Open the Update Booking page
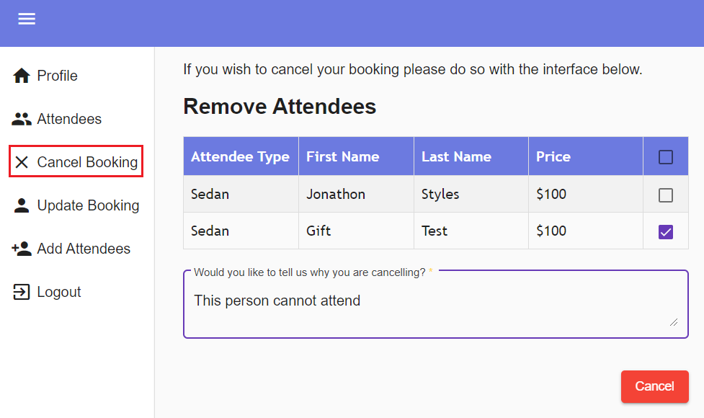The height and width of the screenshot is (418, 704). coord(88,205)
